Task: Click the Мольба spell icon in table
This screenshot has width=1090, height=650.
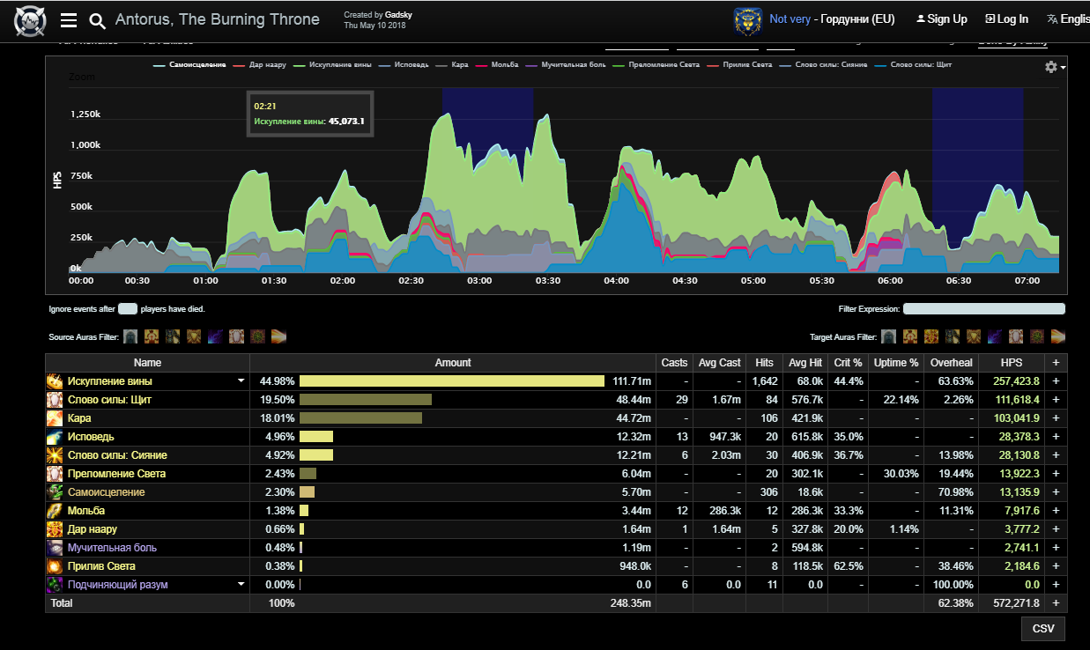Action: pos(55,511)
